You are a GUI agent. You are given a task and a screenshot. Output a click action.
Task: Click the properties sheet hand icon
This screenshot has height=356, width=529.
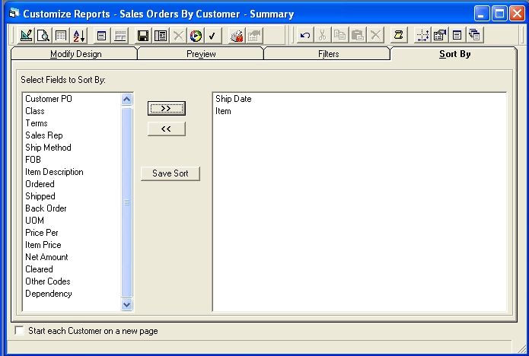point(440,35)
